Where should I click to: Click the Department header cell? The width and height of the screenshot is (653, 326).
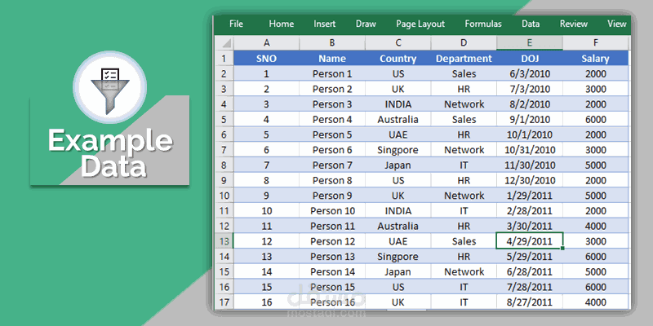tap(464, 59)
